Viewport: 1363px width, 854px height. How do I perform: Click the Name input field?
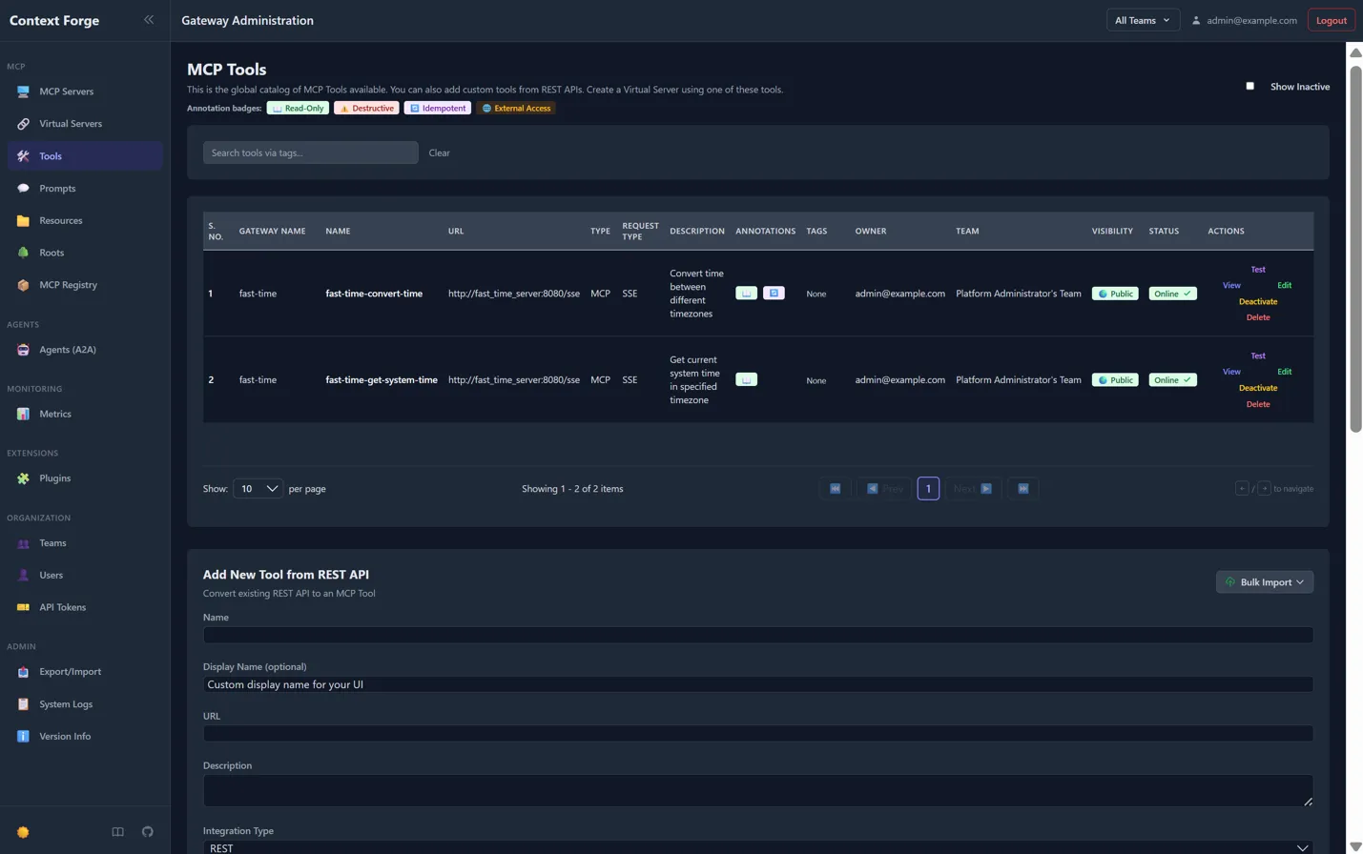click(x=757, y=635)
